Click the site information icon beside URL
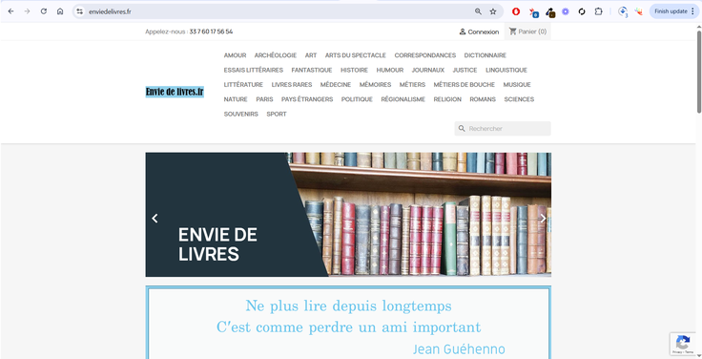The image size is (702, 359). click(x=80, y=11)
